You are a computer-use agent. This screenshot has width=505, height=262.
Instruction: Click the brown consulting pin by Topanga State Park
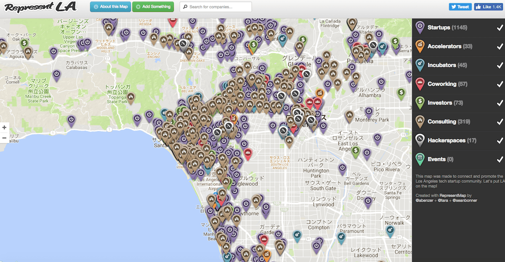tap(131, 98)
